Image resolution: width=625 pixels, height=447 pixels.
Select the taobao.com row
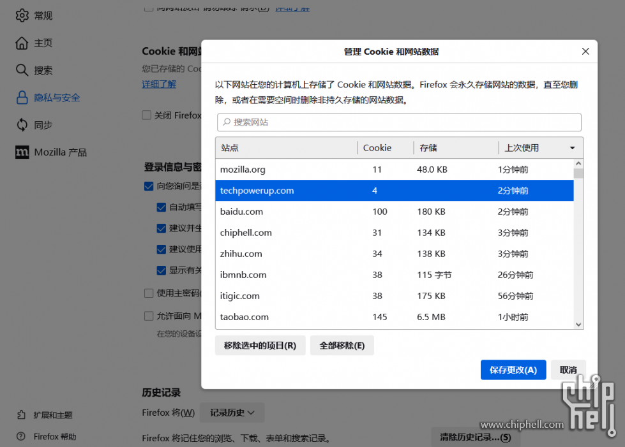[x=395, y=317]
